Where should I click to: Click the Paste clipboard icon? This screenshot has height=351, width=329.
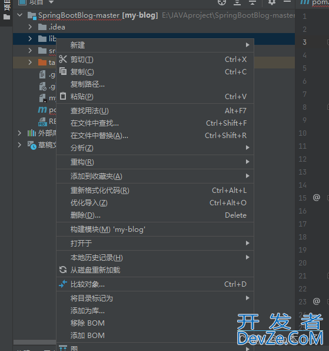point(63,96)
